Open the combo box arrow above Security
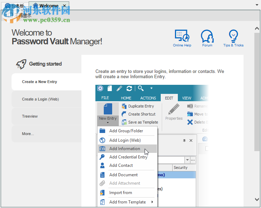This screenshot has width=261, height=208. (187, 160)
